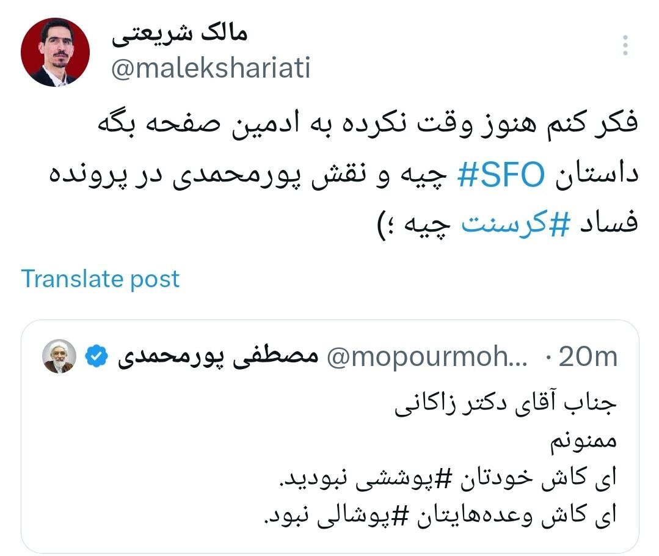The height and width of the screenshot is (556, 659).
Task: Select Translate post
Action: click(x=100, y=279)
